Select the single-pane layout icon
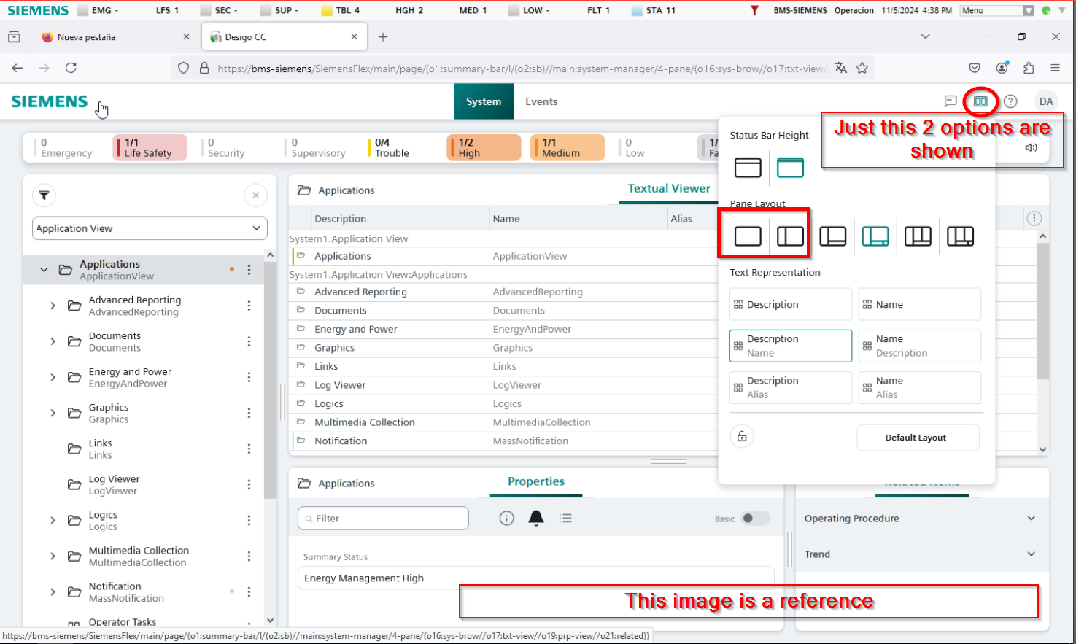This screenshot has width=1076, height=644. pyautogui.click(x=748, y=236)
